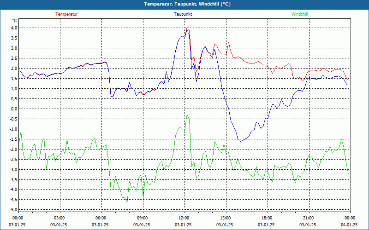This screenshot has height=230, width=369.
Task: Click the '18:00' time axis label
Action: 268,218
